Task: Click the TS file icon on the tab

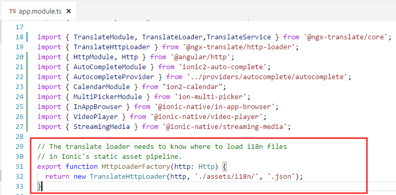Action: coord(13,12)
